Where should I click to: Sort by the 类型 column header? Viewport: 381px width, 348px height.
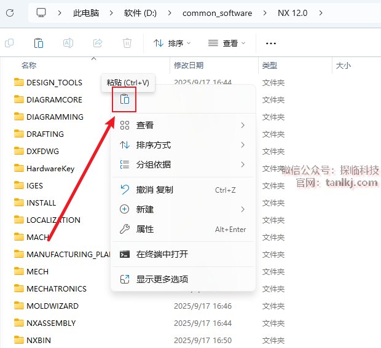tap(270, 65)
